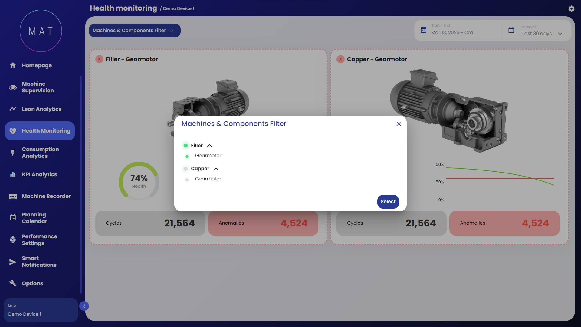This screenshot has width=581, height=327.
Task: Collapse the Filler tree chevron
Action: click(x=209, y=146)
